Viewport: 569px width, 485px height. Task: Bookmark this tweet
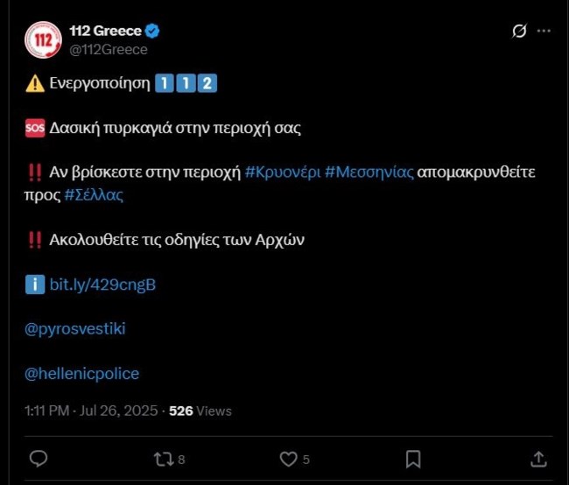[x=413, y=460]
